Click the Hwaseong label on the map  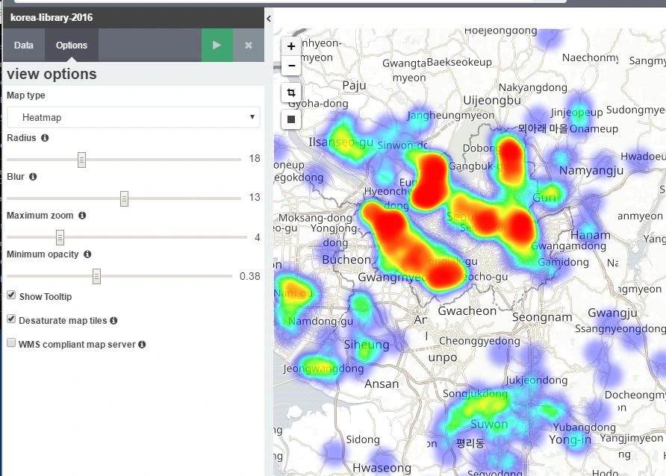[382, 468]
